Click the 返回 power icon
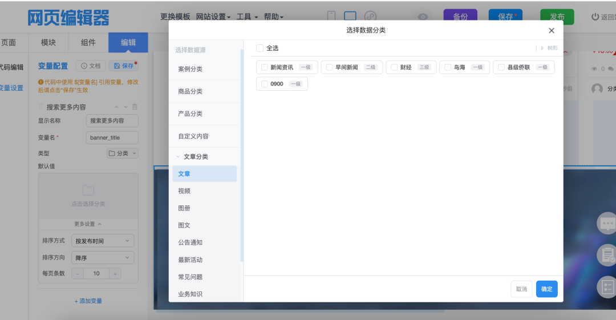The height and width of the screenshot is (320, 616). pyautogui.click(x=595, y=17)
